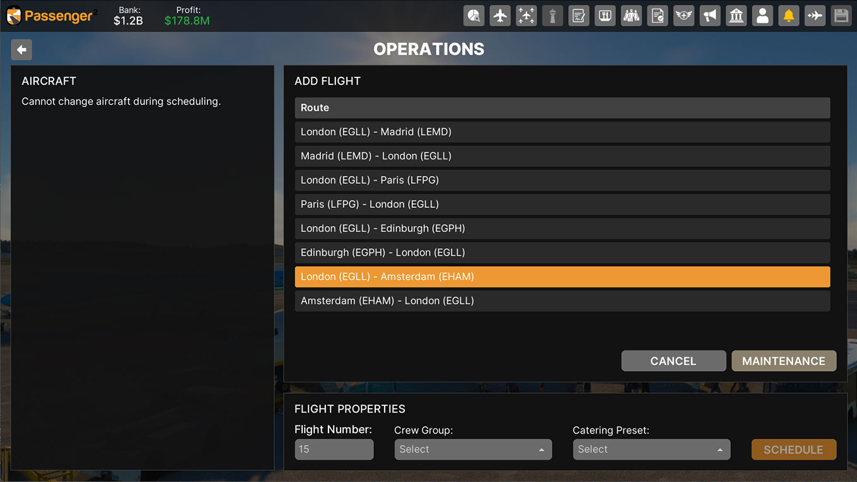Click the control tower icon
The width and height of the screenshot is (857, 482).
552,16
